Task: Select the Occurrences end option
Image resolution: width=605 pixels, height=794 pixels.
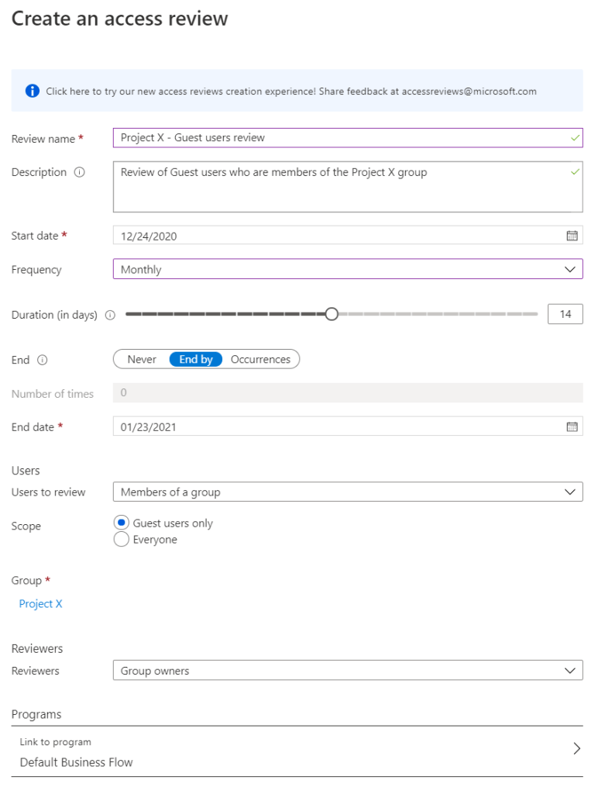Action: tap(260, 359)
